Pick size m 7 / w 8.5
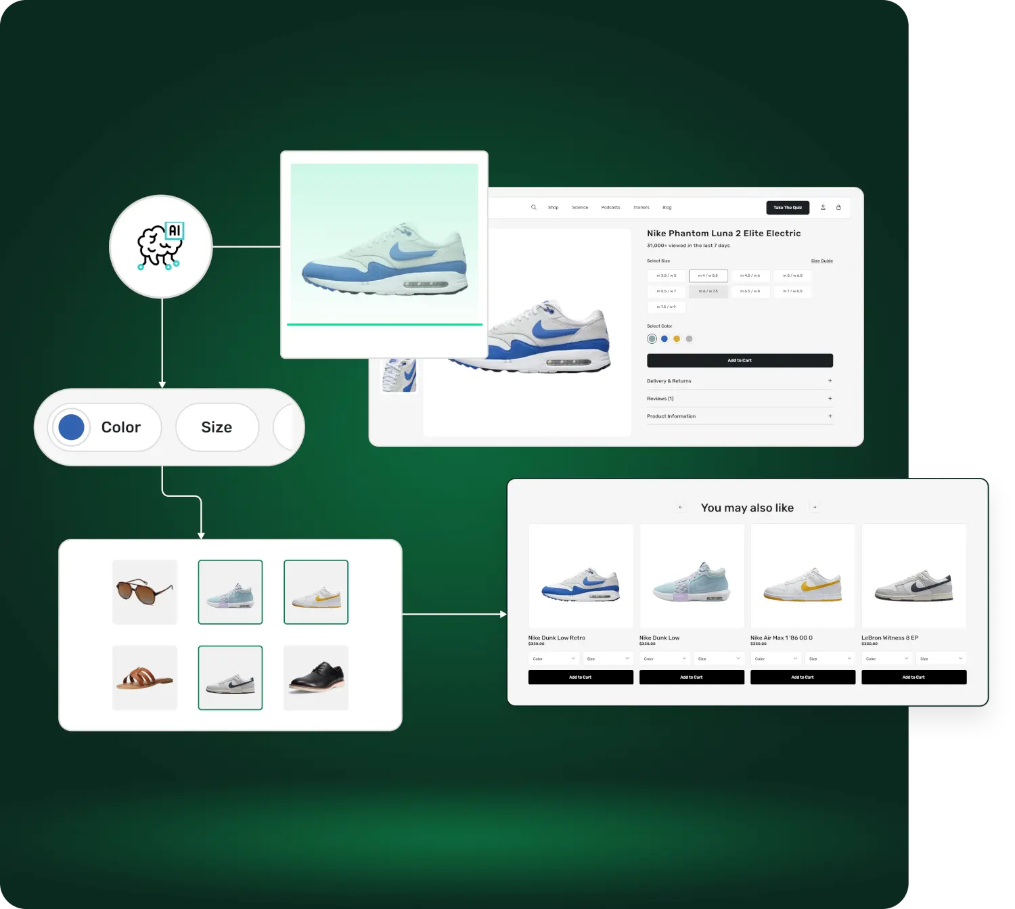The height and width of the screenshot is (909, 1015). [x=792, y=291]
